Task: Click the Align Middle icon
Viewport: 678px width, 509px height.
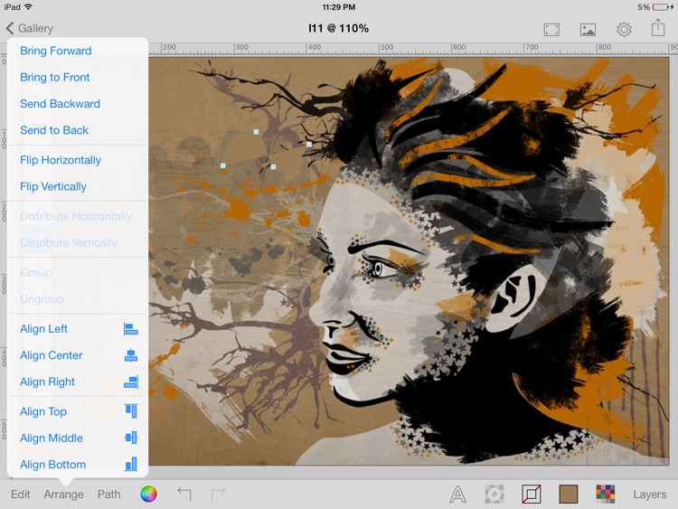Action: [x=131, y=438]
